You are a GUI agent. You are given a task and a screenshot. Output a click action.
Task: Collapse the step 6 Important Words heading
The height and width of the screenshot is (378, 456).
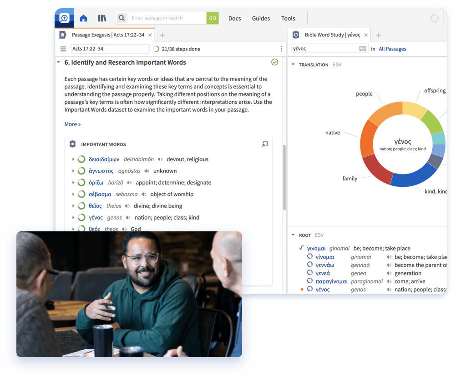coord(59,62)
